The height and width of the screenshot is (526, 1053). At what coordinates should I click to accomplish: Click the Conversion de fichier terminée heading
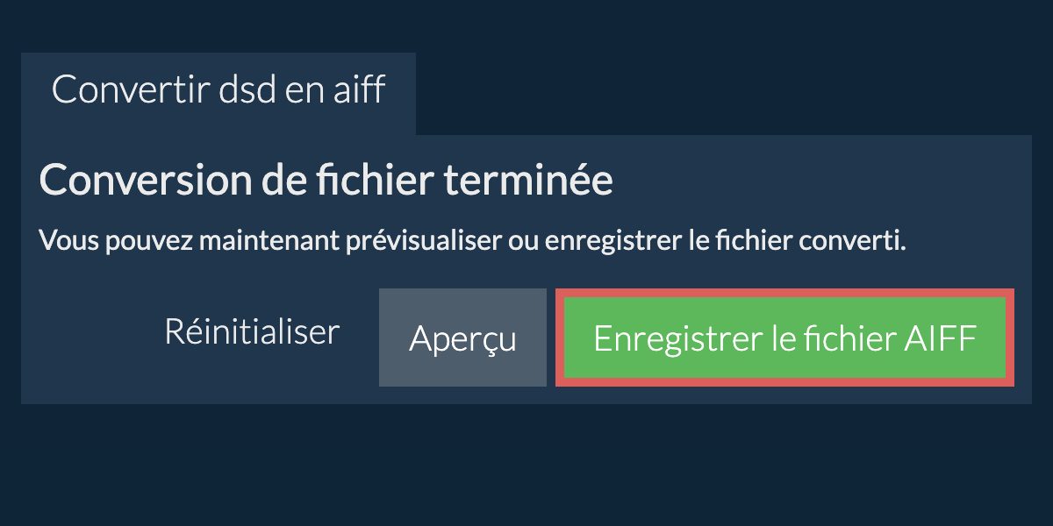tap(326, 181)
